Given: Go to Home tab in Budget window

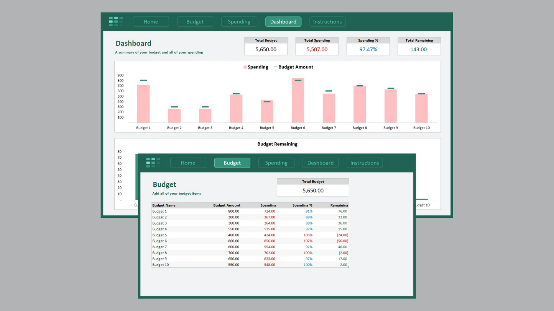Looking at the screenshot, I should coord(188,163).
